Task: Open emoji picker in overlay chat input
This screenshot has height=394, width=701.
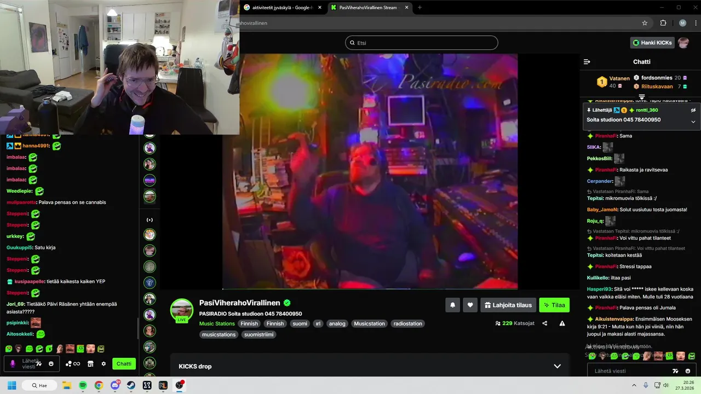Action: pos(51,364)
